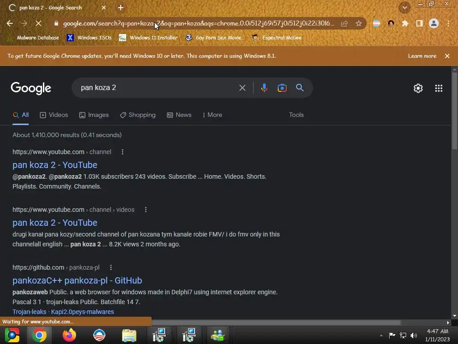Open the Kapi2.0peys-malwares sitelink
The height and width of the screenshot is (344, 458).
point(82,312)
